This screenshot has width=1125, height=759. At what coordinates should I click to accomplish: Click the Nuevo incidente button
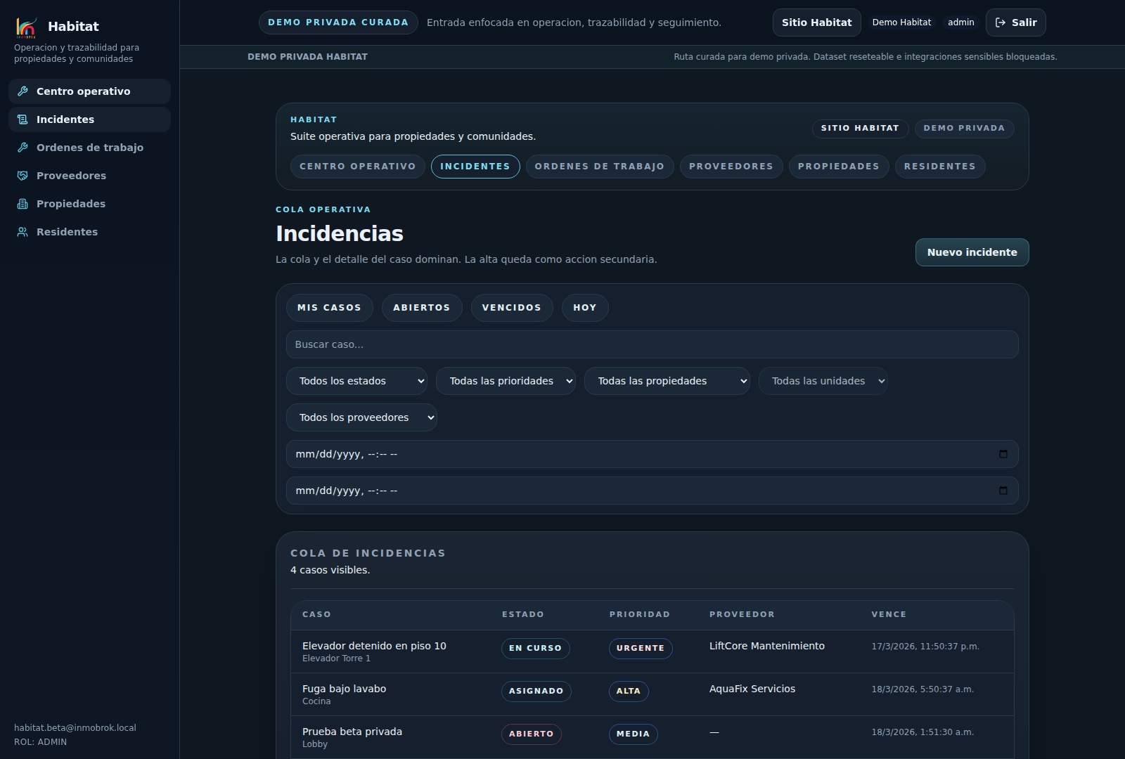click(x=972, y=252)
